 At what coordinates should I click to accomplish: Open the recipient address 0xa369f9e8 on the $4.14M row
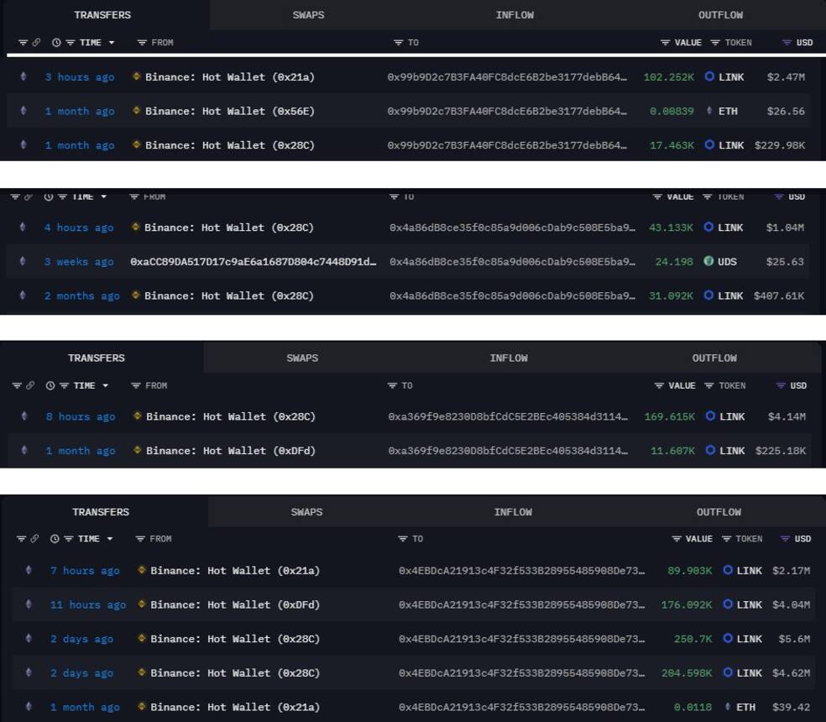pyautogui.click(x=509, y=416)
